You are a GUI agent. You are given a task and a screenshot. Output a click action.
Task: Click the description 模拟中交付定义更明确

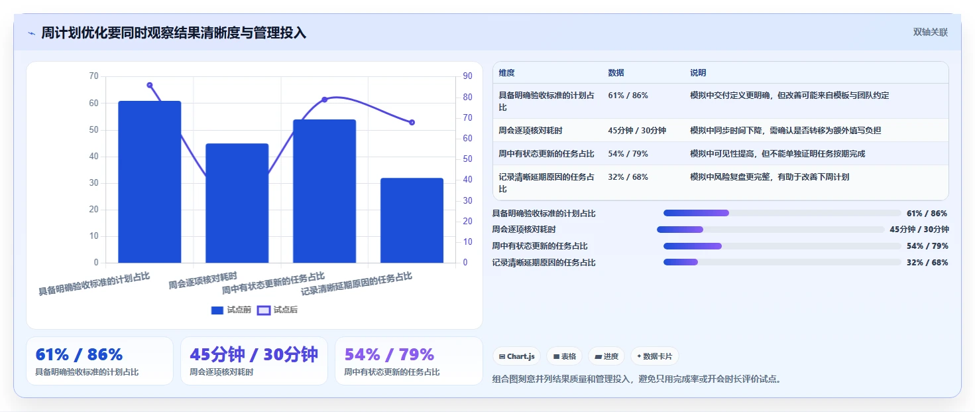point(789,96)
